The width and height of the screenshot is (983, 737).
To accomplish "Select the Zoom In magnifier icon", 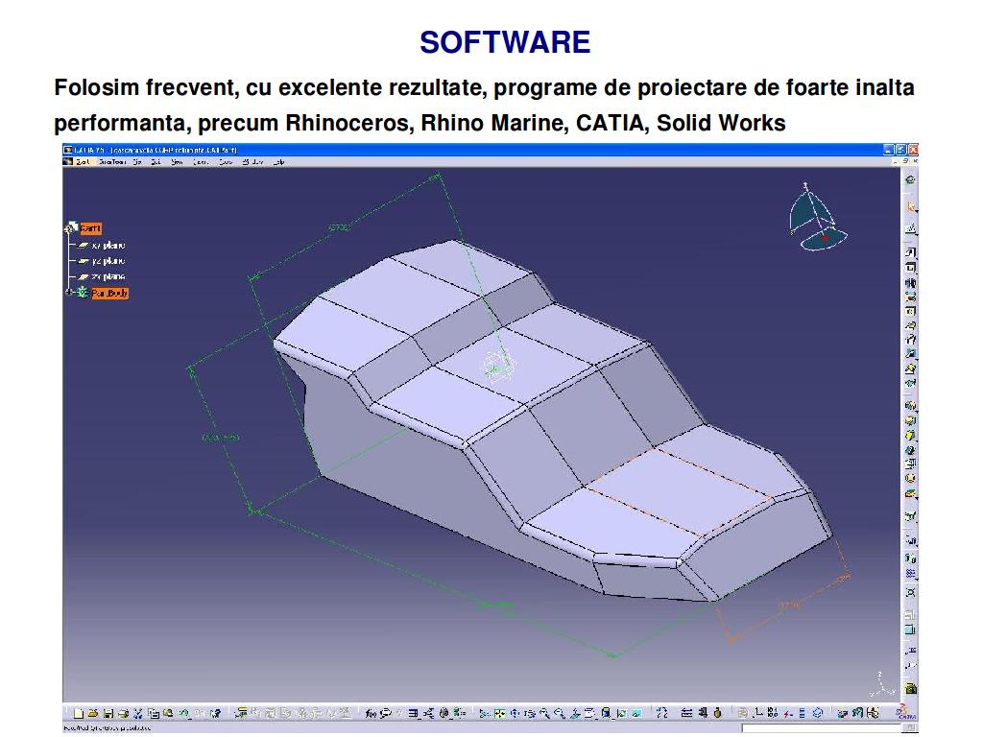I will pos(544,713).
